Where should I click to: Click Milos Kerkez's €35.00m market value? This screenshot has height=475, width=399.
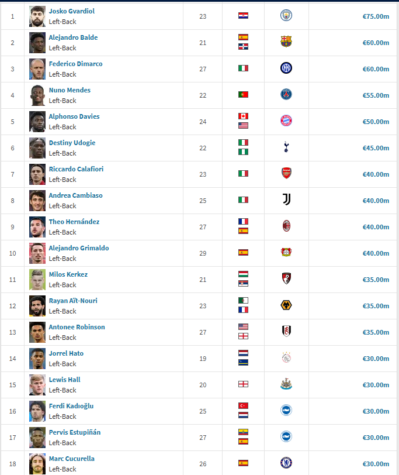coord(376,280)
